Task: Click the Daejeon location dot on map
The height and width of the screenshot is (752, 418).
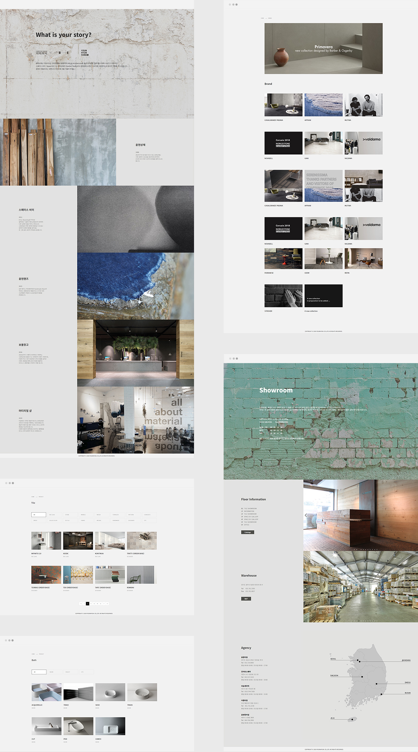Action: (x=362, y=677)
